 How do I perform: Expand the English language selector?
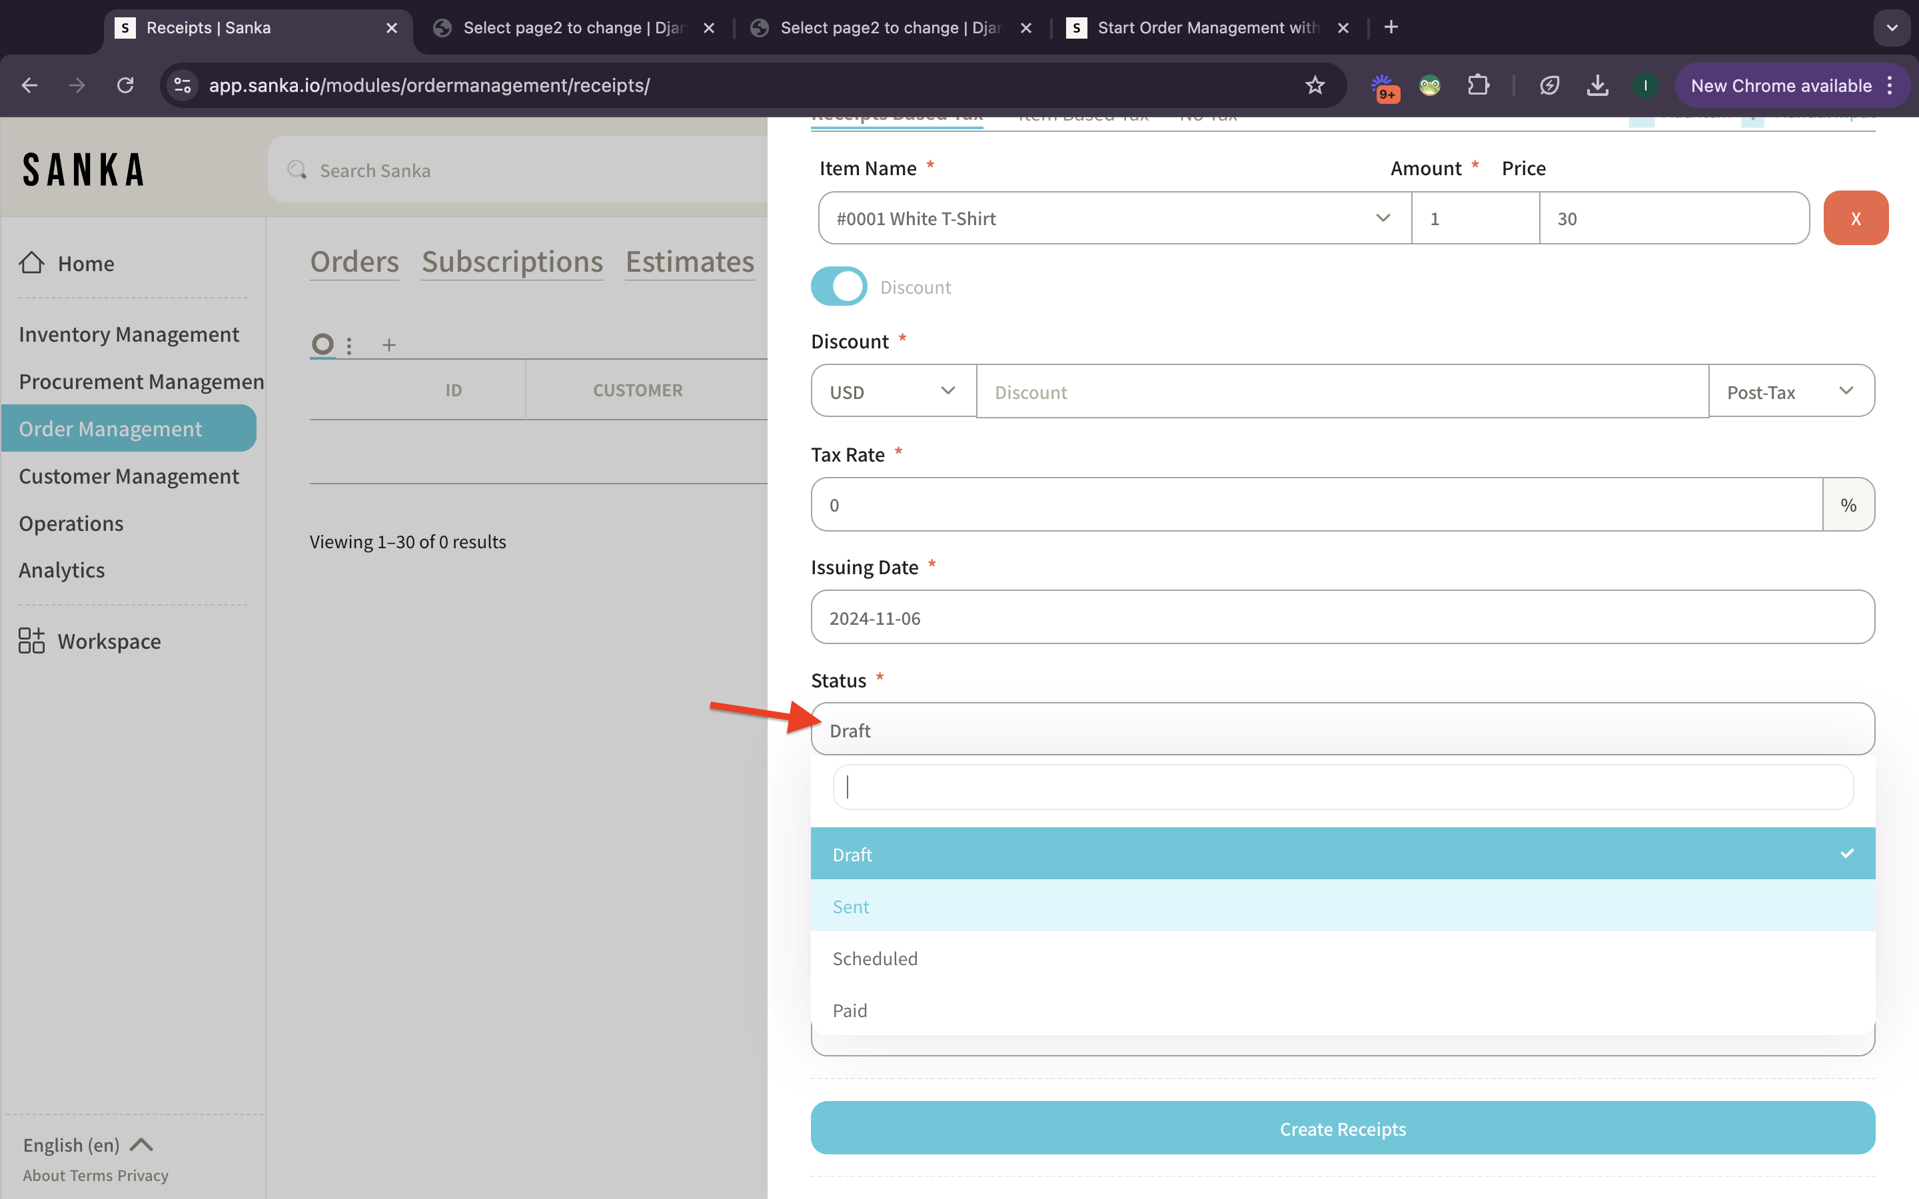click(87, 1144)
